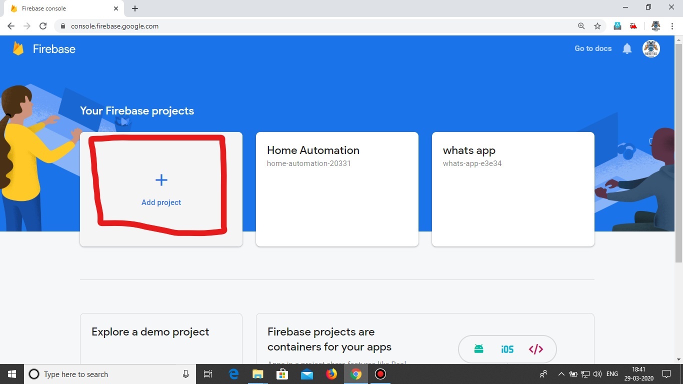Viewport: 683px width, 384px height.
Task: Select the Firebase console browser tab
Action: tap(65, 8)
